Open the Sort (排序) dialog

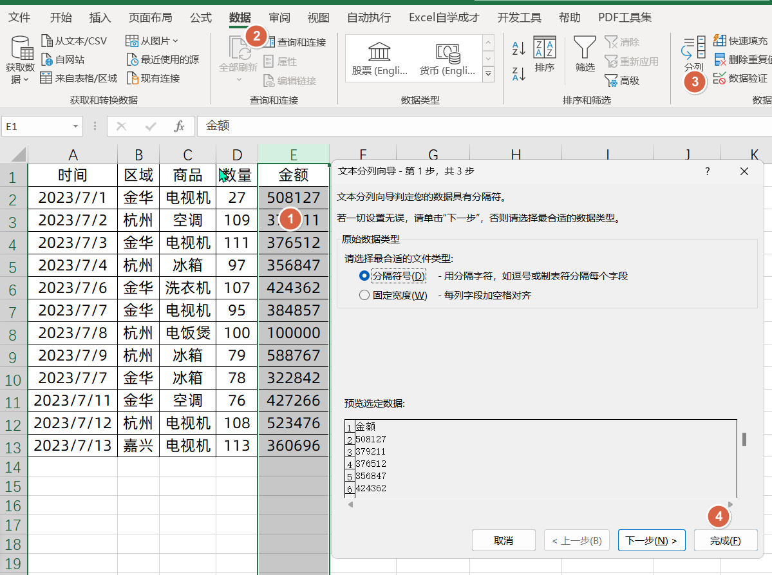[545, 54]
